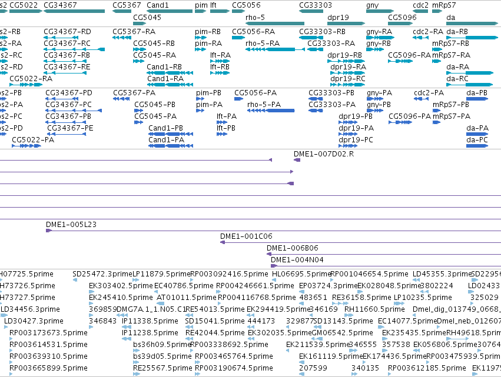Select the DME1-001C06 clone label
Viewport: 501px width, 377px height.
tap(246, 236)
